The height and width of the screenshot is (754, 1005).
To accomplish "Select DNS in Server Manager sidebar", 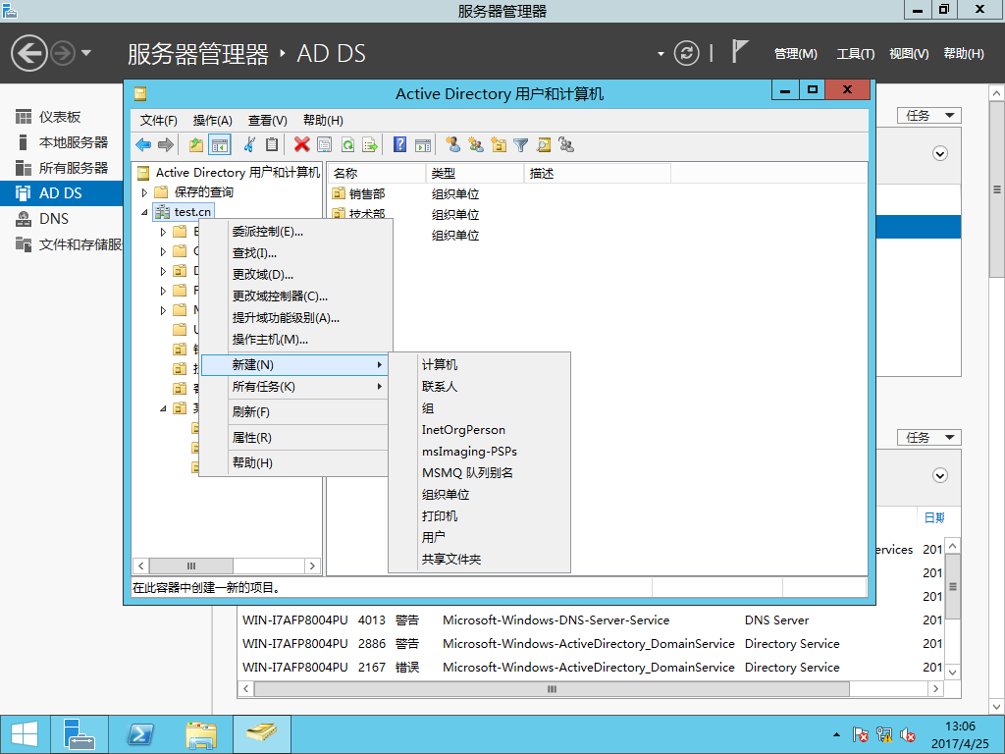I will pyautogui.click(x=62, y=219).
